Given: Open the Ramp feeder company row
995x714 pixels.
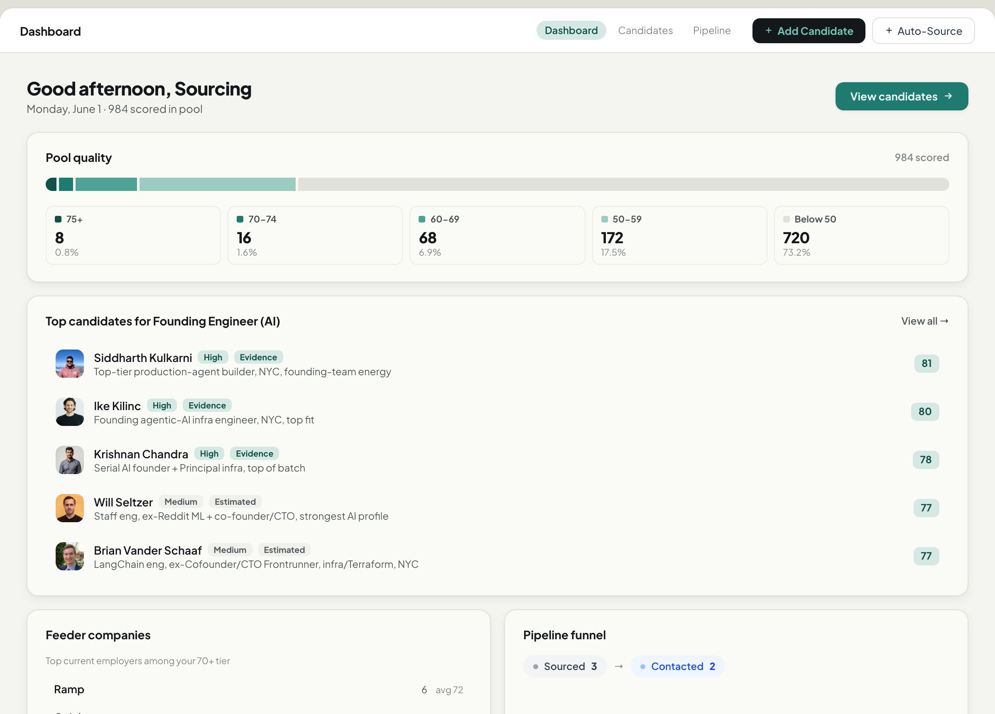Looking at the screenshot, I should coord(258,690).
